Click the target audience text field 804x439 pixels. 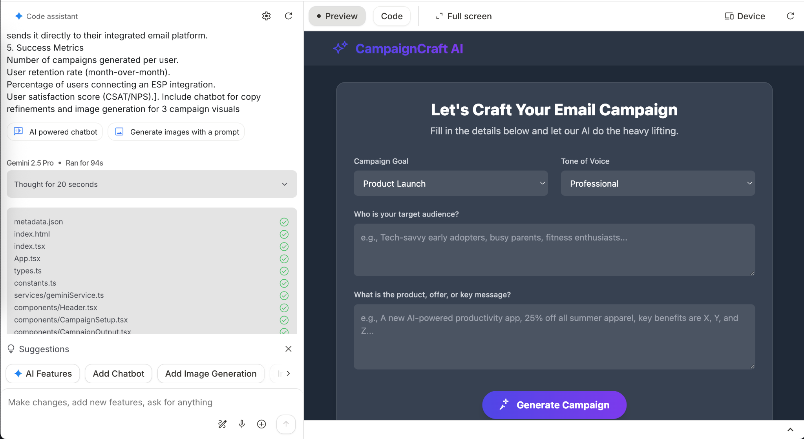click(554, 250)
